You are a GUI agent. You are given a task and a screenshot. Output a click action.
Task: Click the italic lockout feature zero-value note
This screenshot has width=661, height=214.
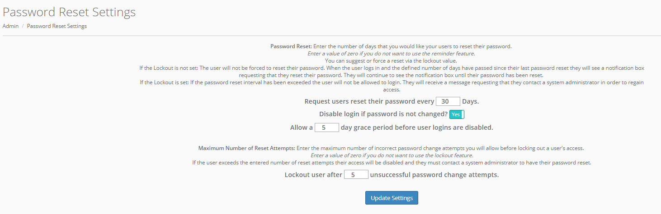pyautogui.click(x=392, y=155)
